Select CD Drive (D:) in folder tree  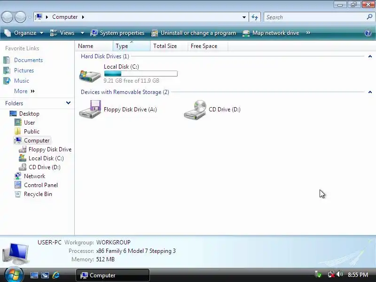pos(45,167)
